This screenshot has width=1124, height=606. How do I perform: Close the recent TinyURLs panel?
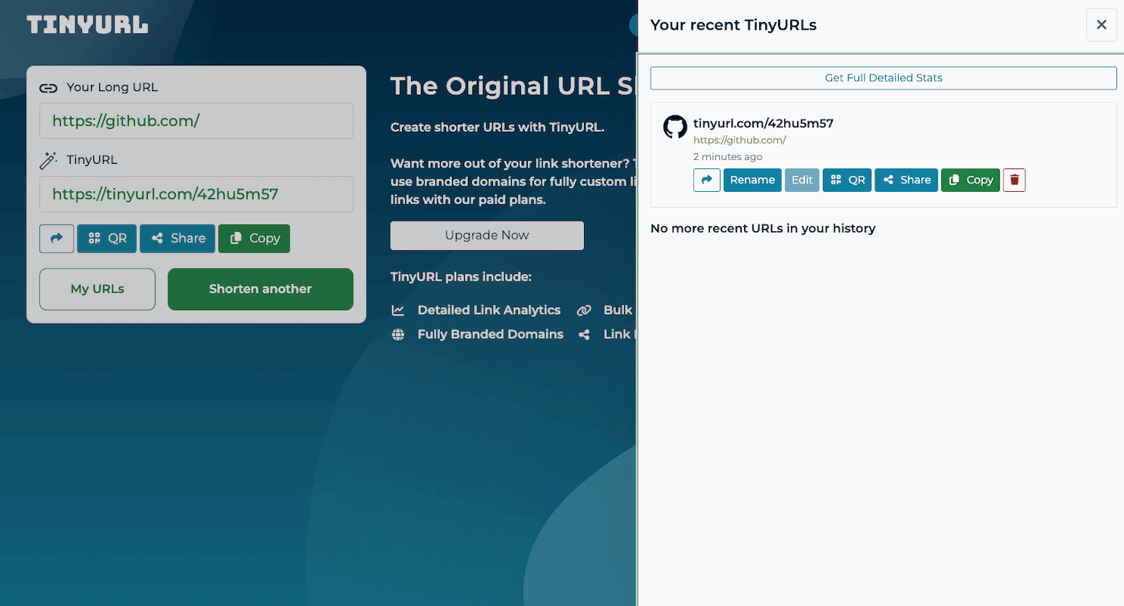click(x=1100, y=24)
